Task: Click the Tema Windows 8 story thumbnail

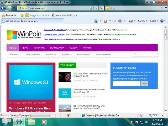Action: point(65,93)
